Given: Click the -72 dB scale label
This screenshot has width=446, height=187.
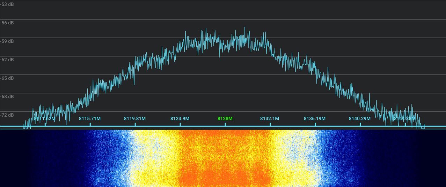Looking at the screenshot, I should click(7, 115).
